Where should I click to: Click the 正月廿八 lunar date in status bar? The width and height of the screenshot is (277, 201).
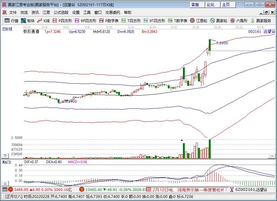tap(14, 197)
